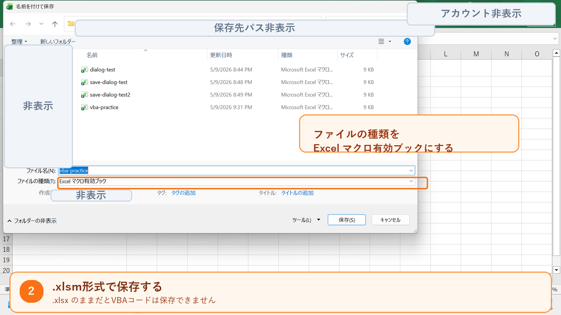Select save-dialog-test file icon
The image size is (561, 315).
pyautogui.click(x=85, y=82)
